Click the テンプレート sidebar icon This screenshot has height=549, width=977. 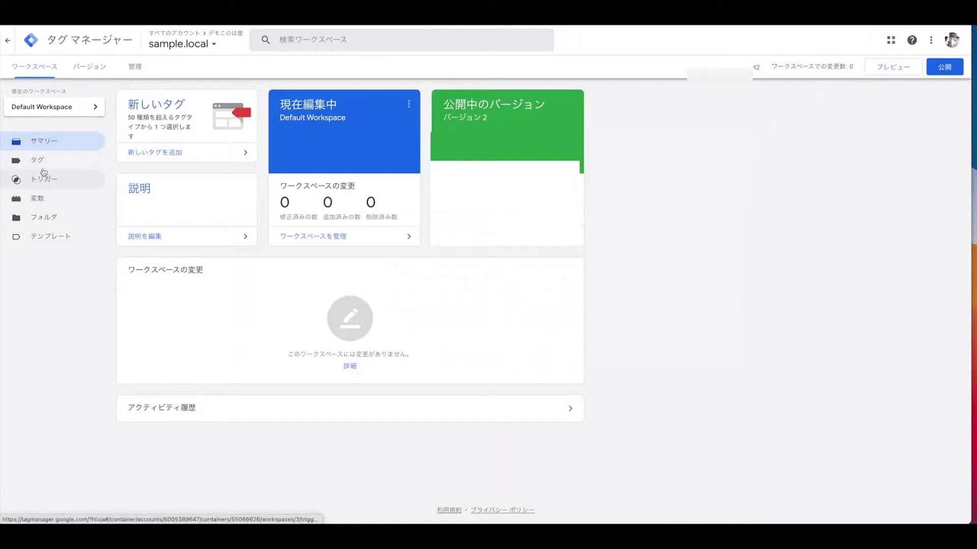pos(16,236)
